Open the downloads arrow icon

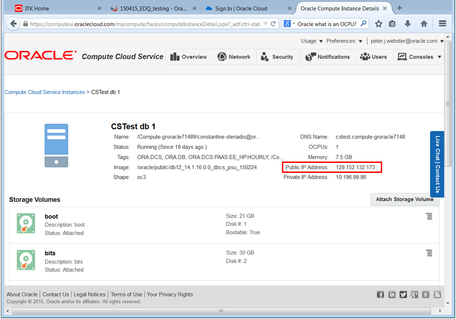[407, 24]
